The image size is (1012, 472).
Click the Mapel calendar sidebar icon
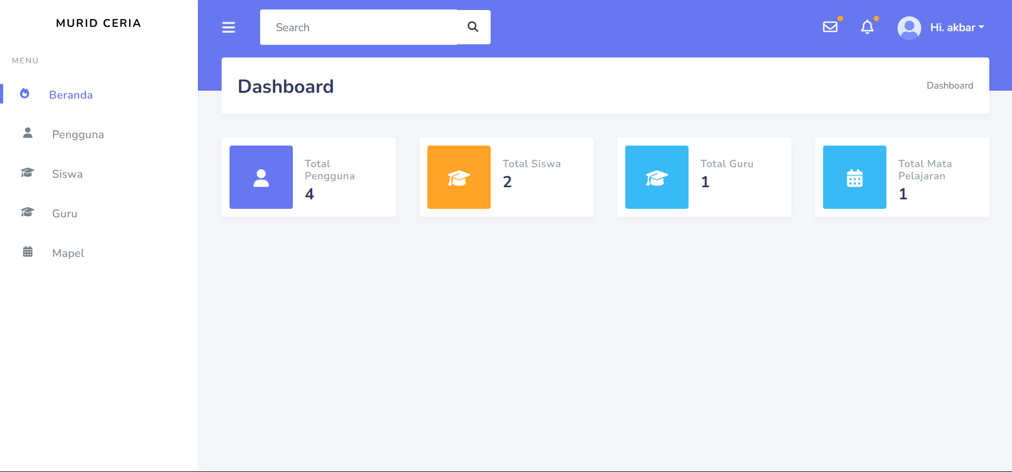(x=28, y=252)
